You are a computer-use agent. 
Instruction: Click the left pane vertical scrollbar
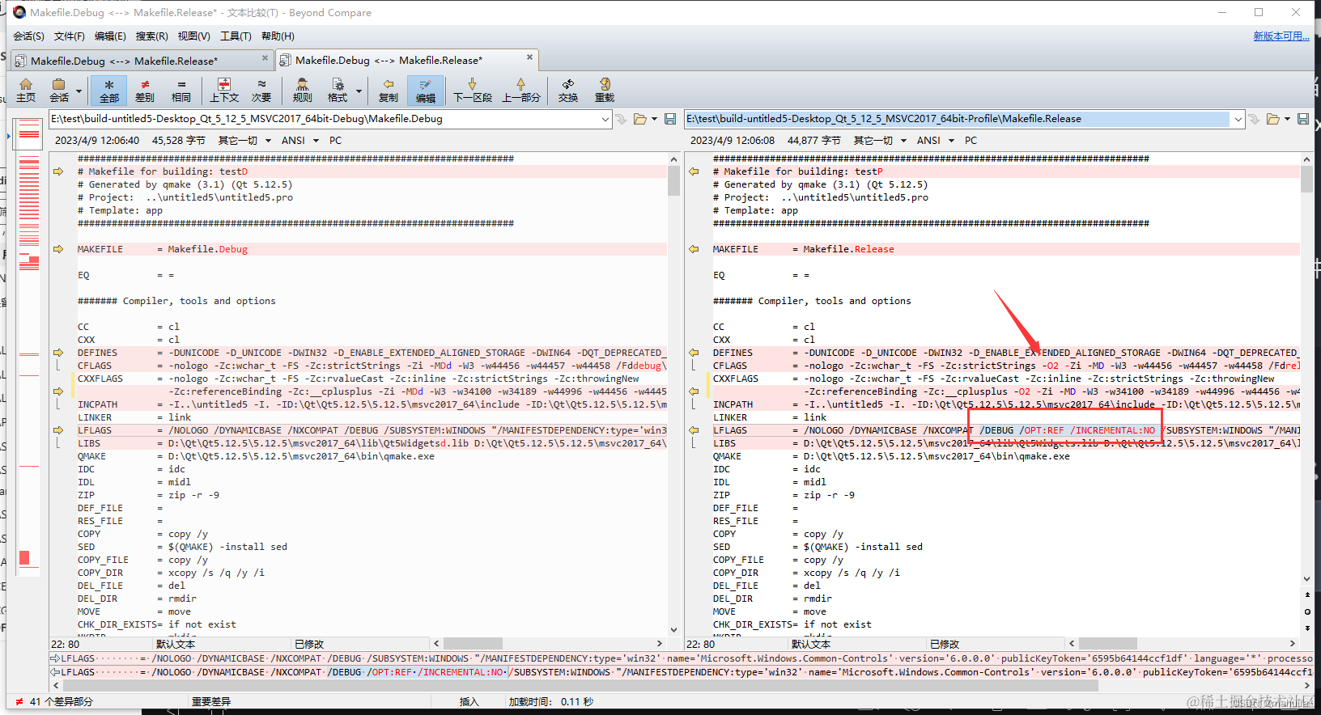673,394
